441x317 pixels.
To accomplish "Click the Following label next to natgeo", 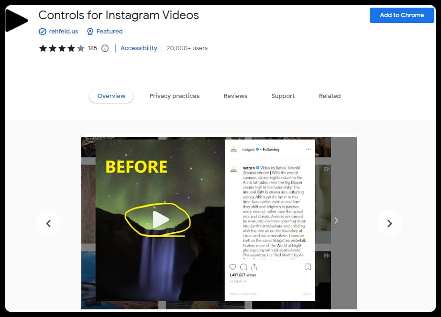I will (x=271, y=150).
